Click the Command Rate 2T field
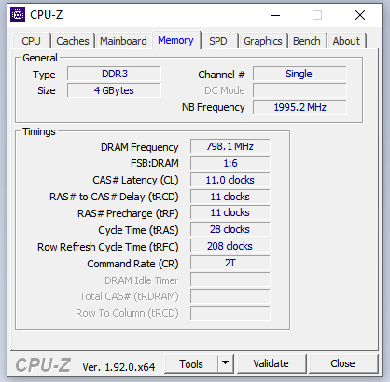Viewport: 390px width, 382px height. tap(230, 263)
